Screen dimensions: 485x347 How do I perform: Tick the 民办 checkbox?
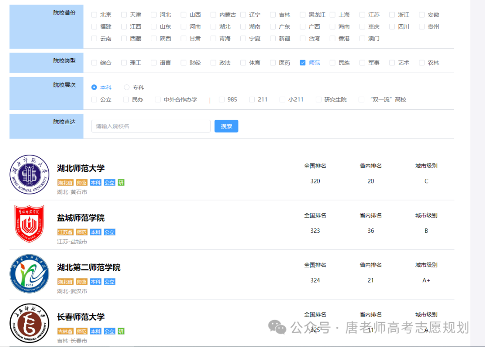[x=126, y=100]
